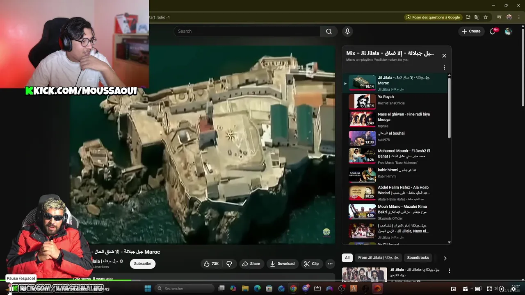Open Chrome from the taskbar

(293, 288)
